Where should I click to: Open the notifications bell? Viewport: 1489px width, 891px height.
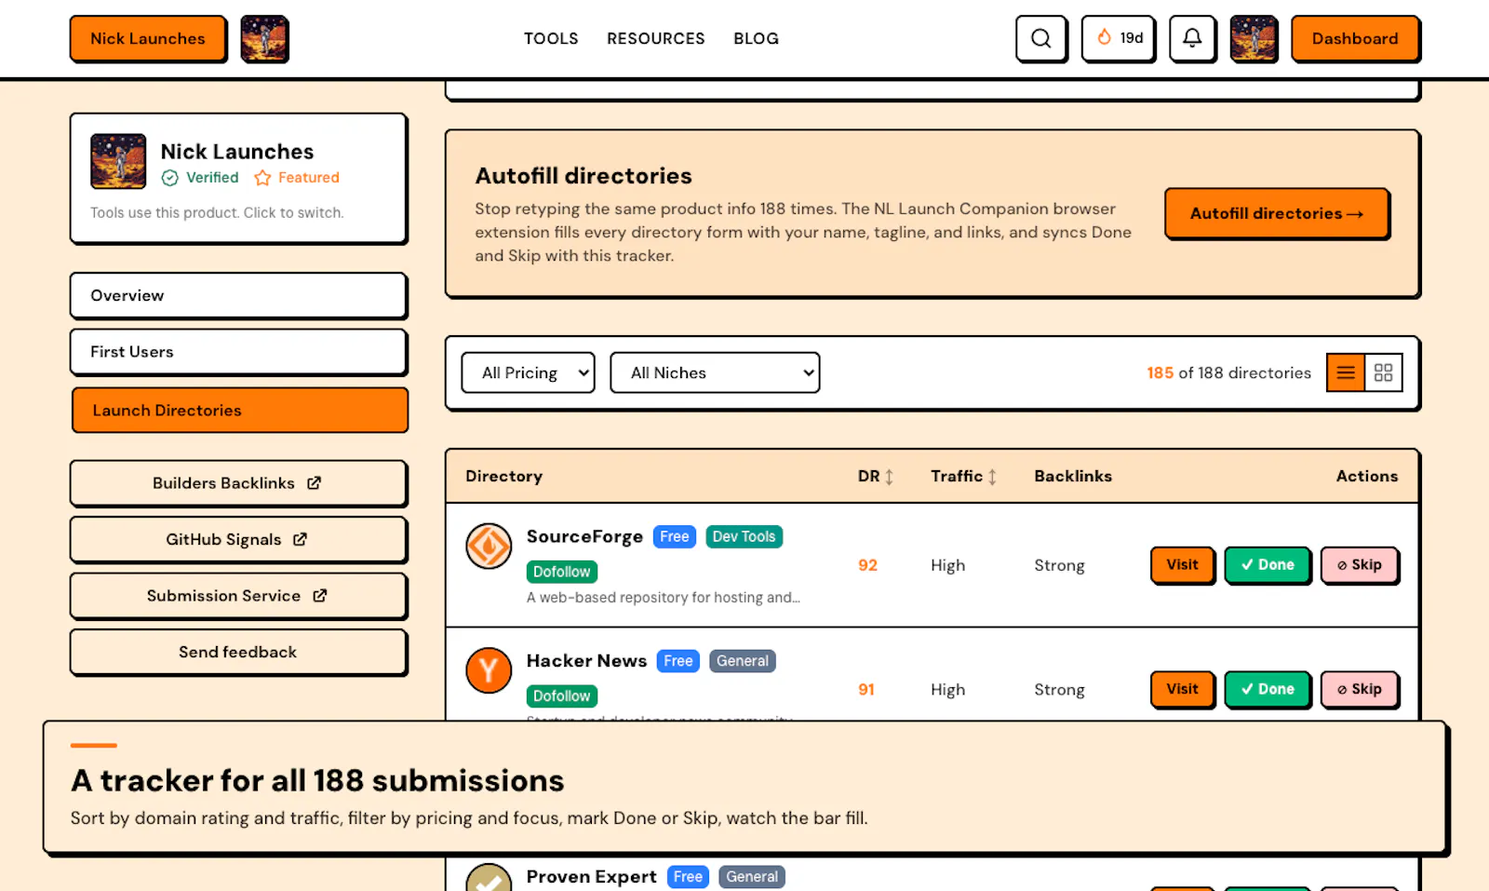coord(1192,38)
